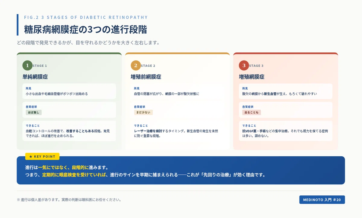Click the green stage 1 number badge
The image size is (362, 218).
(27, 66)
